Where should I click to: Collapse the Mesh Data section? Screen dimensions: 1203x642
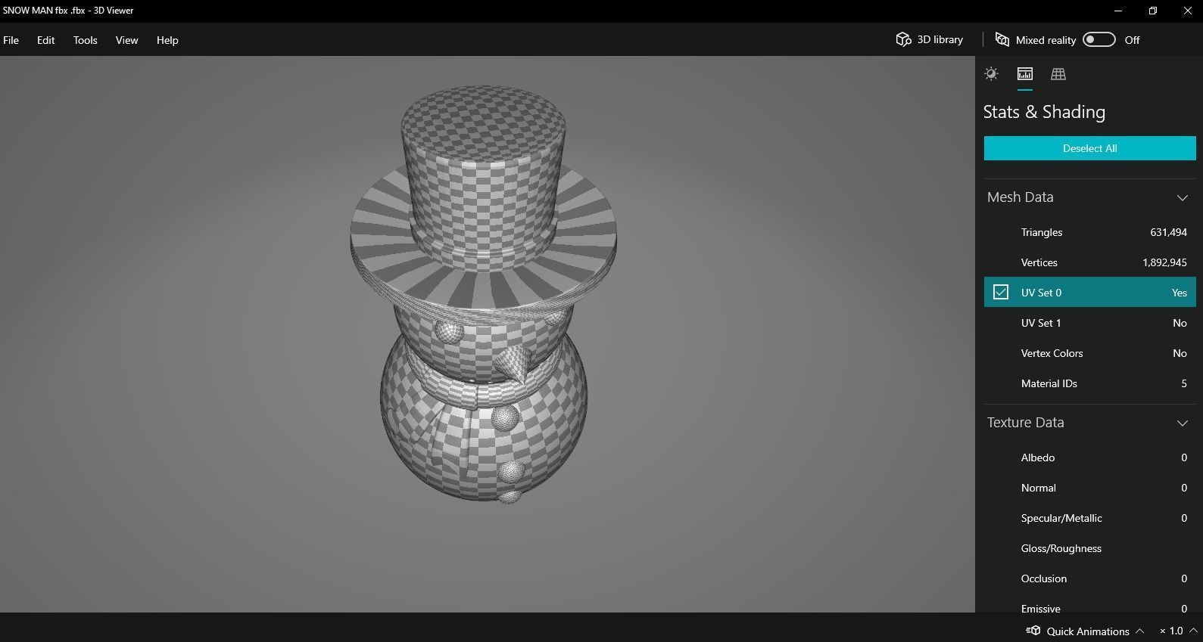tap(1182, 197)
